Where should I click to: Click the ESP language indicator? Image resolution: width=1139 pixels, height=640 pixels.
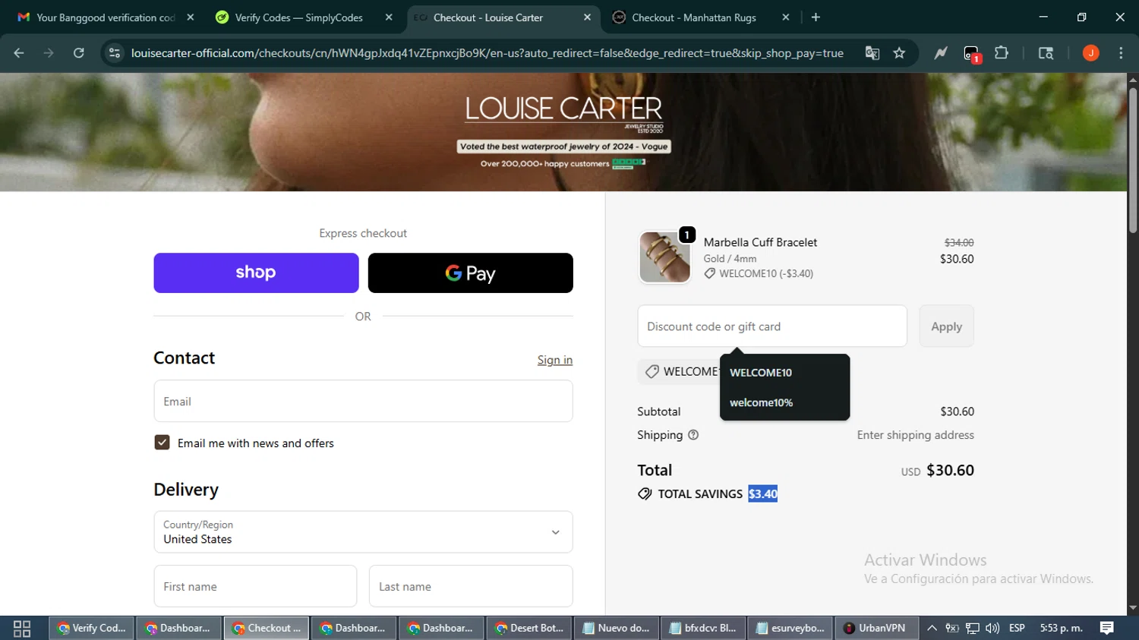(1017, 628)
